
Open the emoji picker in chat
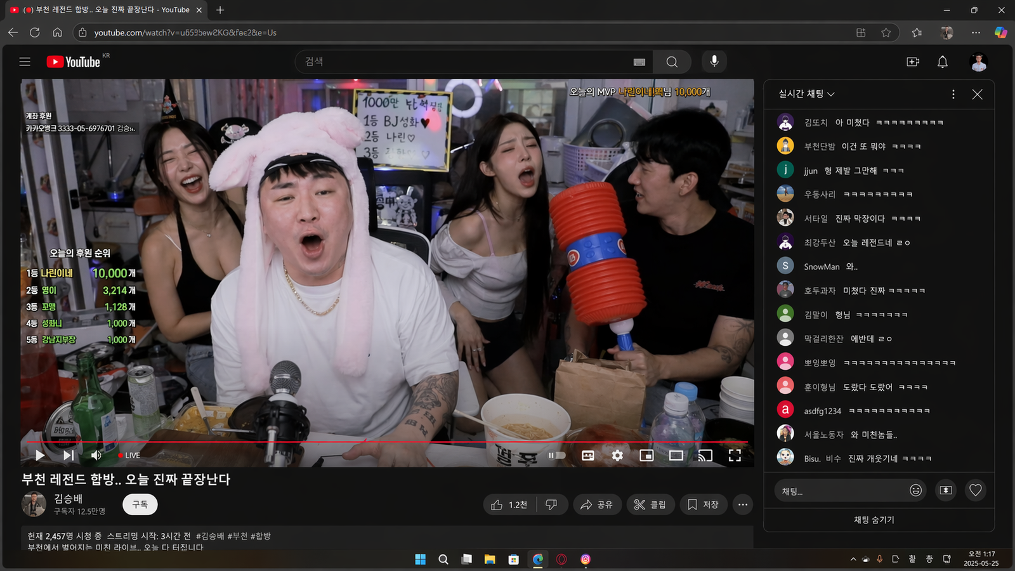(x=915, y=490)
